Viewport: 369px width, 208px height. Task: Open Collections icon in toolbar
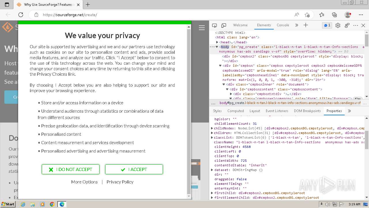(x=334, y=15)
